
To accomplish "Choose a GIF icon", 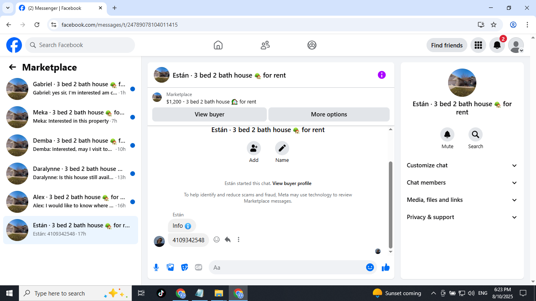I will (x=199, y=267).
